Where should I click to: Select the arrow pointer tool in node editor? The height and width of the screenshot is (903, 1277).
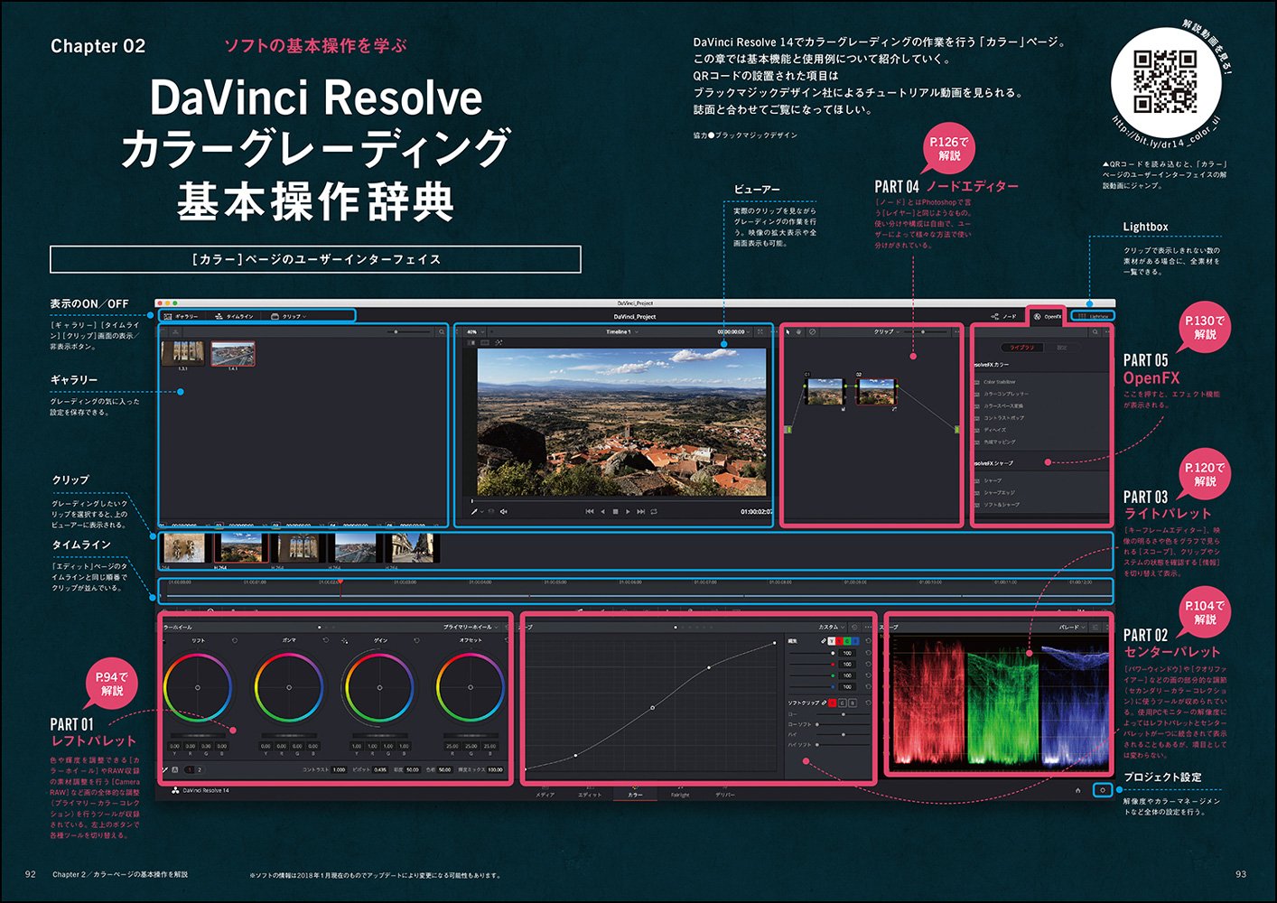pos(788,332)
